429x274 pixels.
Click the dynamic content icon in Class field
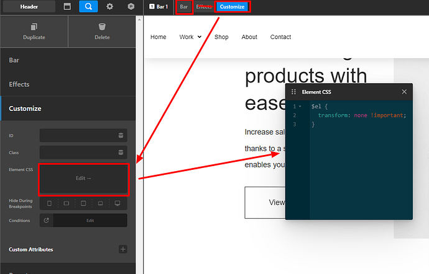tap(121, 152)
